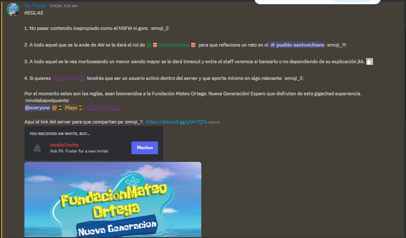Open the discord.gg/yfAr7QTq invite link
Screen dimensions: 406x238
click(176, 122)
